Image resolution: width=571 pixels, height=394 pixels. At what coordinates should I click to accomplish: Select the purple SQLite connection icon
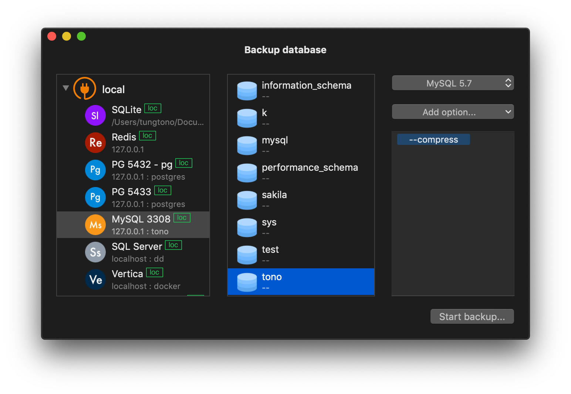[x=95, y=115]
